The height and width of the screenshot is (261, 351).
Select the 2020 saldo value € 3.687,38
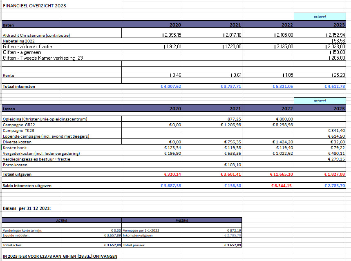(170, 185)
